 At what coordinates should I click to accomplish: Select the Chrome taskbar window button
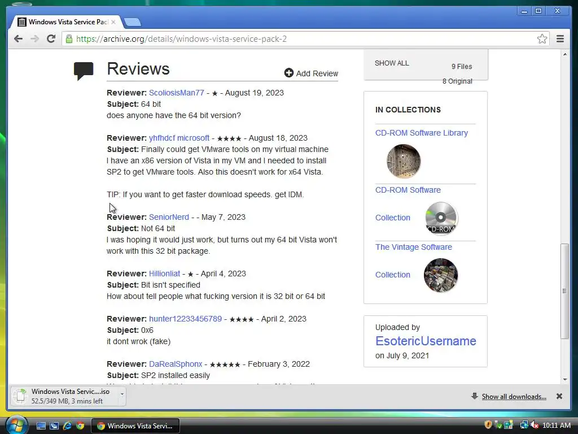(135, 426)
